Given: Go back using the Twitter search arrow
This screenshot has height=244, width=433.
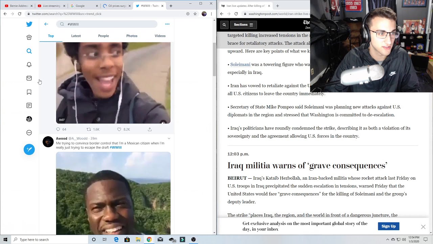Looking at the screenshot, I should (x=46, y=24).
